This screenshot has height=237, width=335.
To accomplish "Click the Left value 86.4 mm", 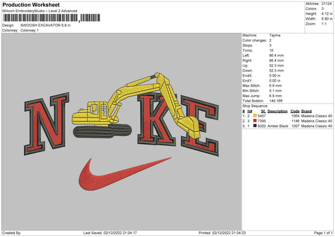I will pyautogui.click(x=276, y=55).
